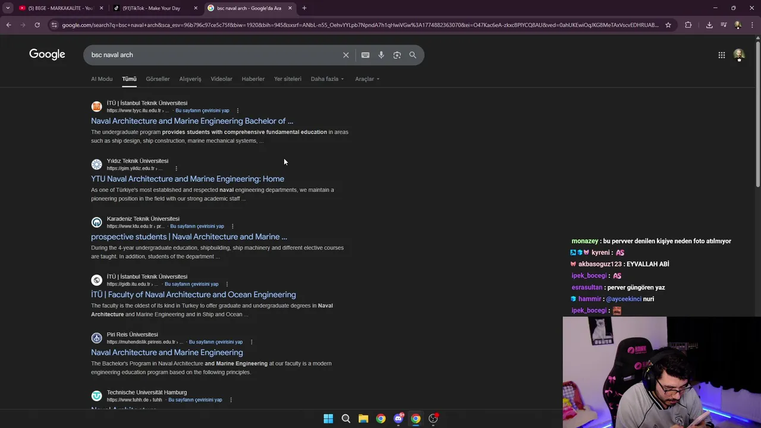Click the Yıldız Teknik Üniversitesi site name
The image size is (761, 428).
(137, 161)
